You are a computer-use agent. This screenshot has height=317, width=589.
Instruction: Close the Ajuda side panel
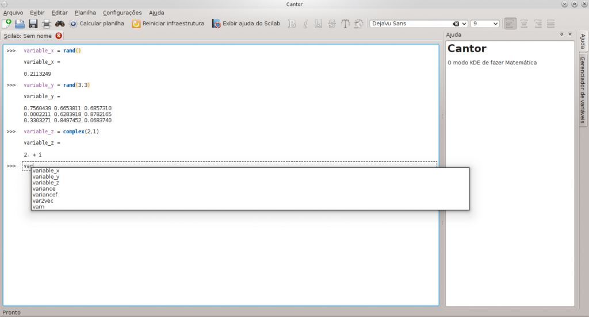tap(570, 34)
